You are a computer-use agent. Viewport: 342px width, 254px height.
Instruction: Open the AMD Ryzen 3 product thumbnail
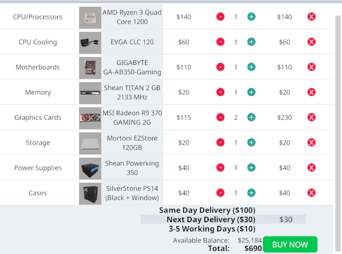pyautogui.click(x=90, y=18)
